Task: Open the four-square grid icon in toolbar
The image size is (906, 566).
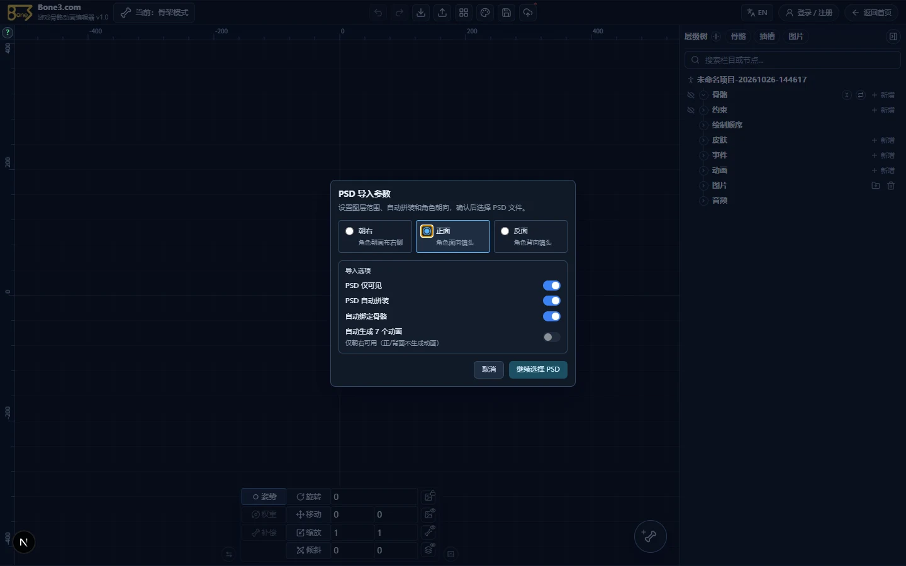Action: 464,13
